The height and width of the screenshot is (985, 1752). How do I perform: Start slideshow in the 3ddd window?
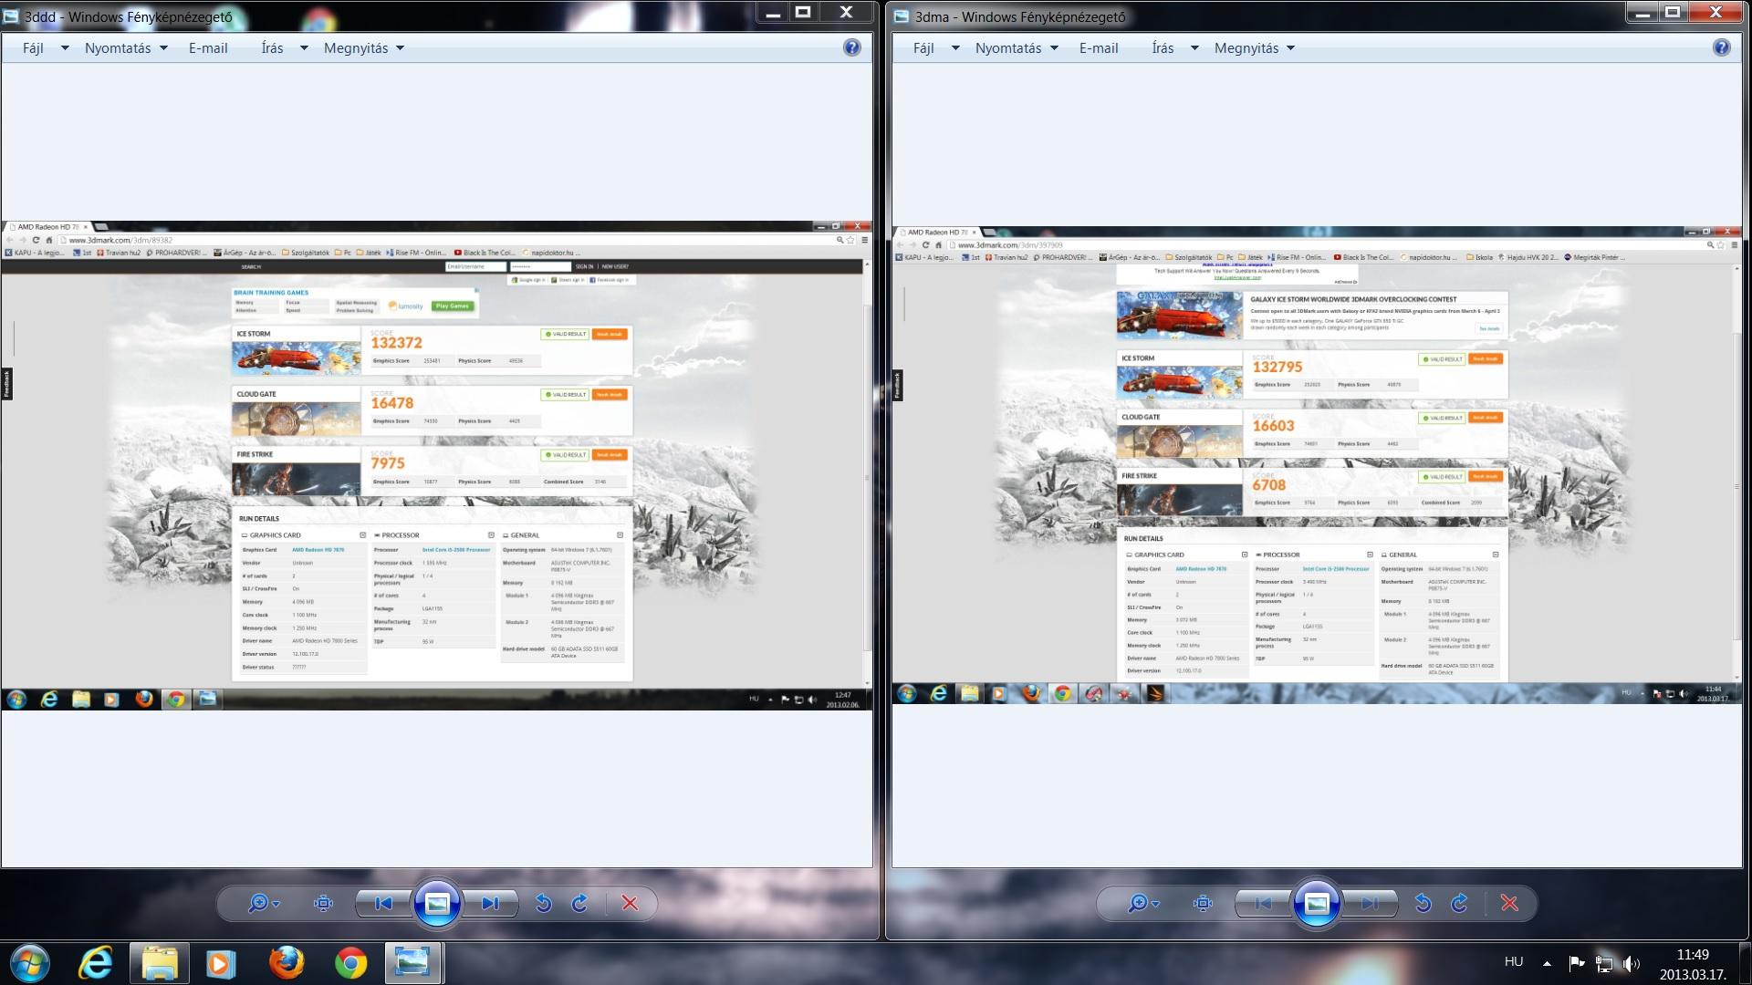click(437, 903)
